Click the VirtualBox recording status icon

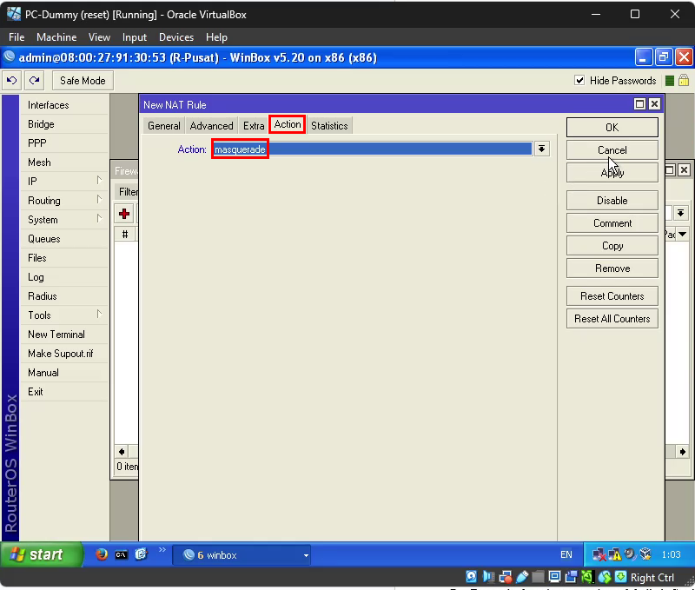click(x=571, y=577)
